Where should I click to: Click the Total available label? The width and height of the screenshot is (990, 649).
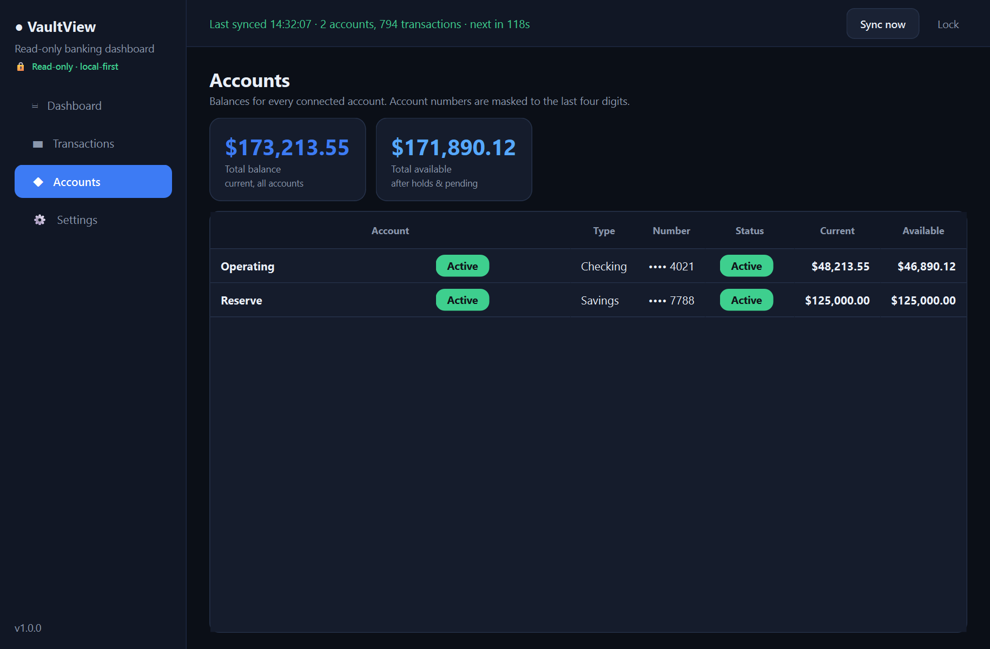[421, 169]
